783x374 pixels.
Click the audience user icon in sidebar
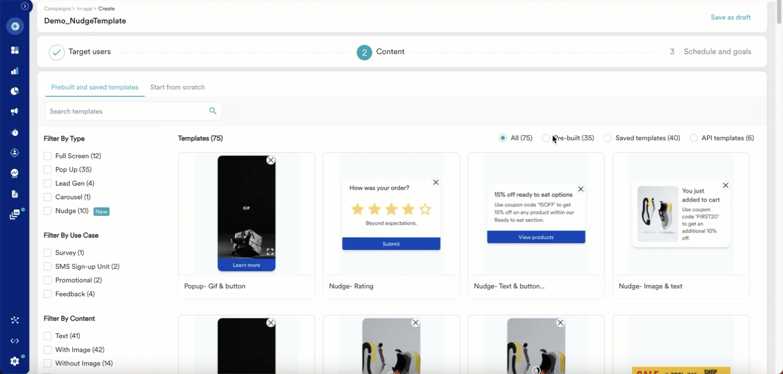coord(15,153)
